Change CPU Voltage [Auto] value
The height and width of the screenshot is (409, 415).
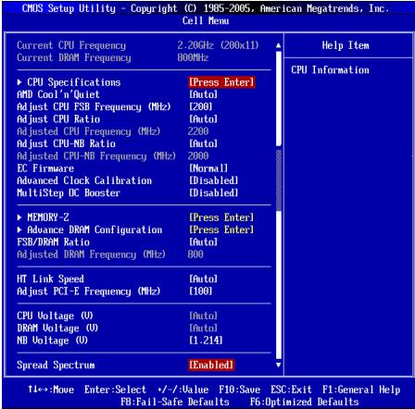pos(203,316)
